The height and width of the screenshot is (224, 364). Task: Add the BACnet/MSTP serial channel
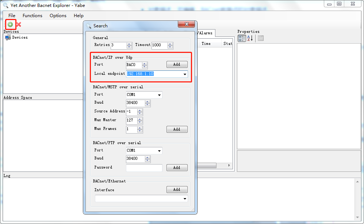(177, 130)
